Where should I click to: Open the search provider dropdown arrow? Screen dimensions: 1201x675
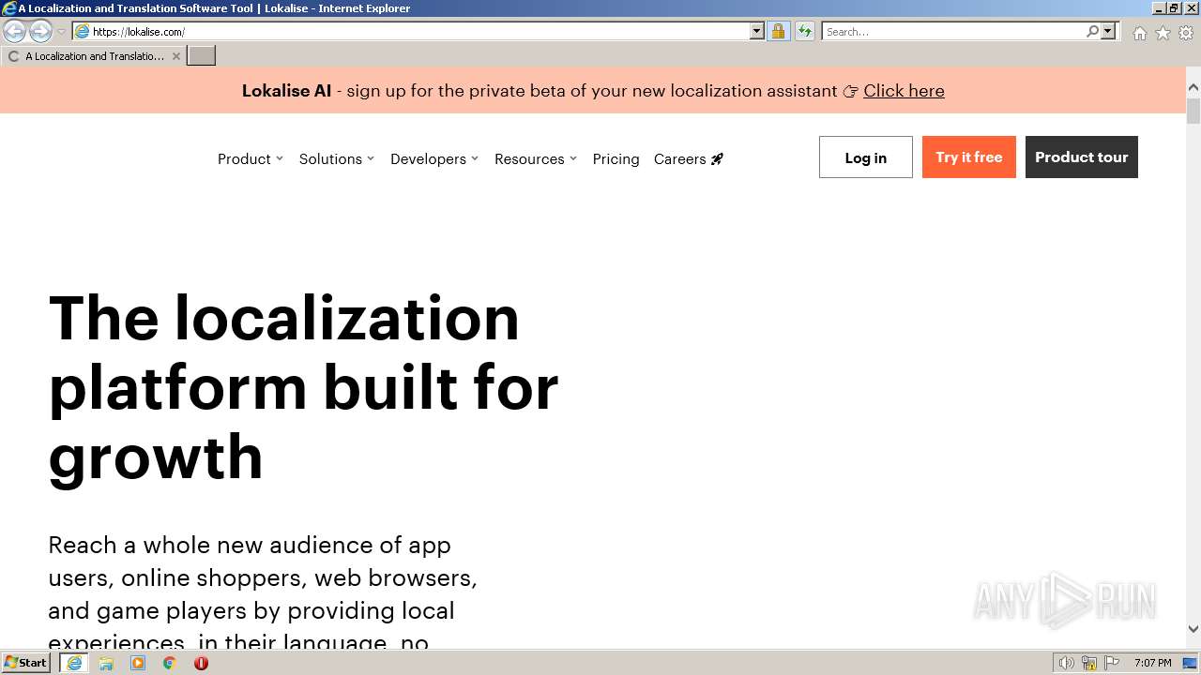pos(1108,31)
